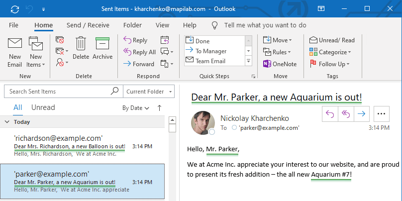Click the search magnifier icon

point(114,91)
